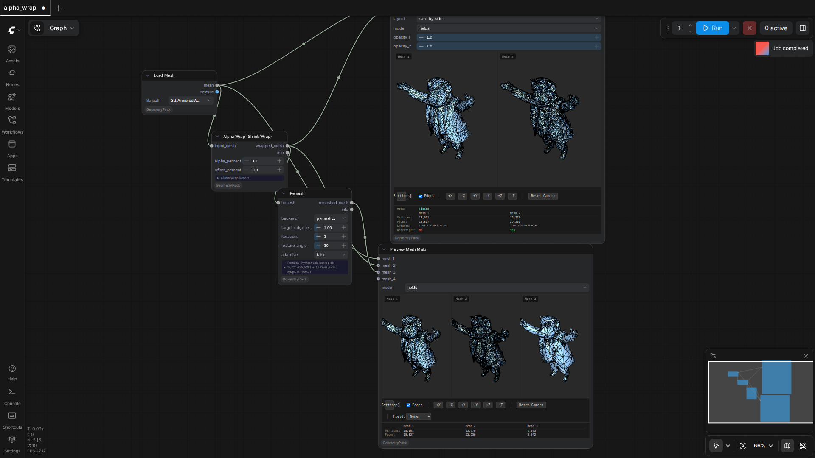
Task: Toggle the minimap map icon
Action: (787, 446)
